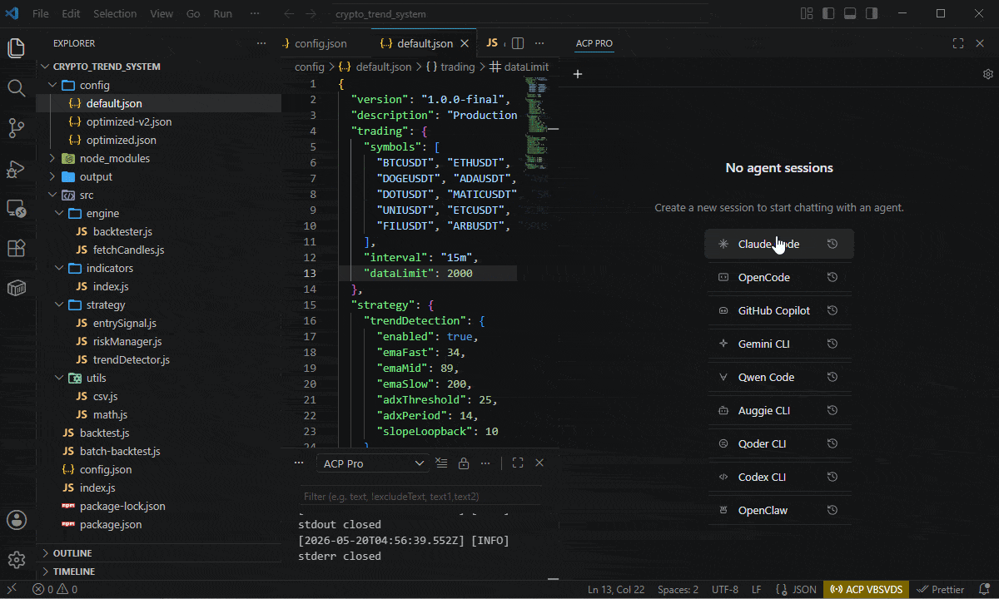The width and height of the screenshot is (999, 599).
Task: Open remote window indicator in status bar
Action: (12, 590)
